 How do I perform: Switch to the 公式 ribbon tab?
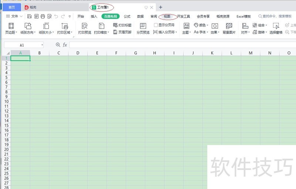[x=127, y=16]
